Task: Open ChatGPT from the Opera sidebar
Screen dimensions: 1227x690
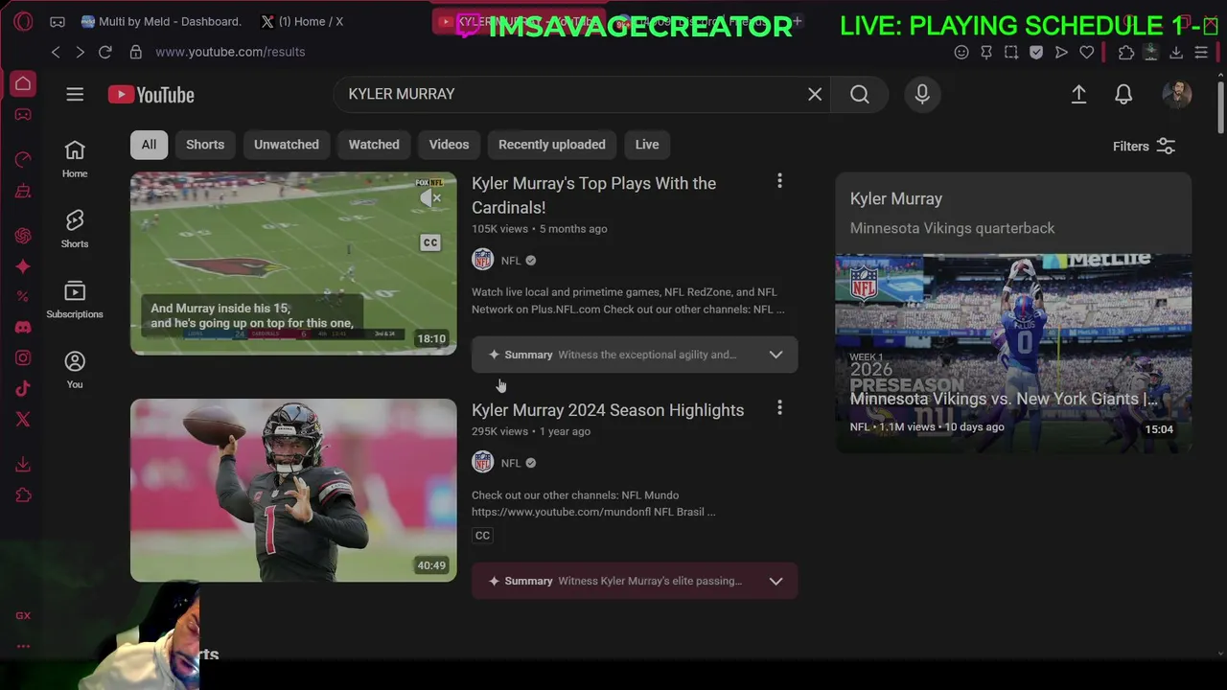Action: tap(23, 236)
